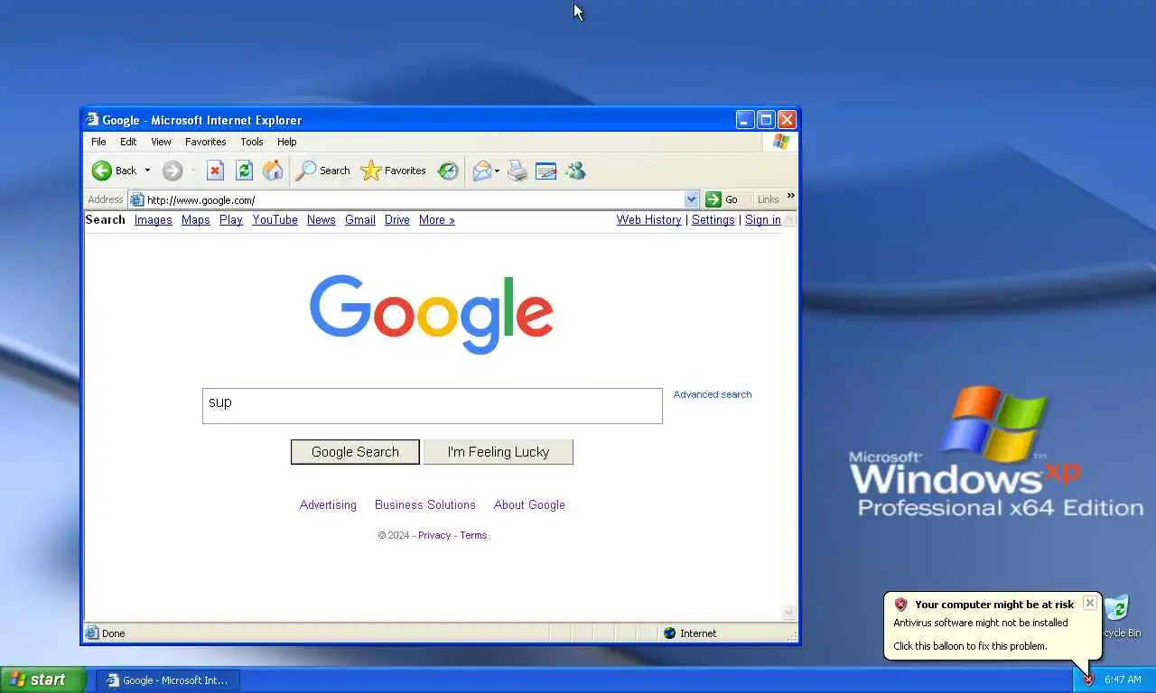The width and height of the screenshot is (1156, 693).
Task: Click the security shield tray icon
Action: (x=1088, y=679)
